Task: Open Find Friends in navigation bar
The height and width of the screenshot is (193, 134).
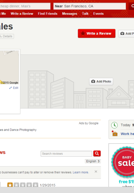Action: coord(48,13)
